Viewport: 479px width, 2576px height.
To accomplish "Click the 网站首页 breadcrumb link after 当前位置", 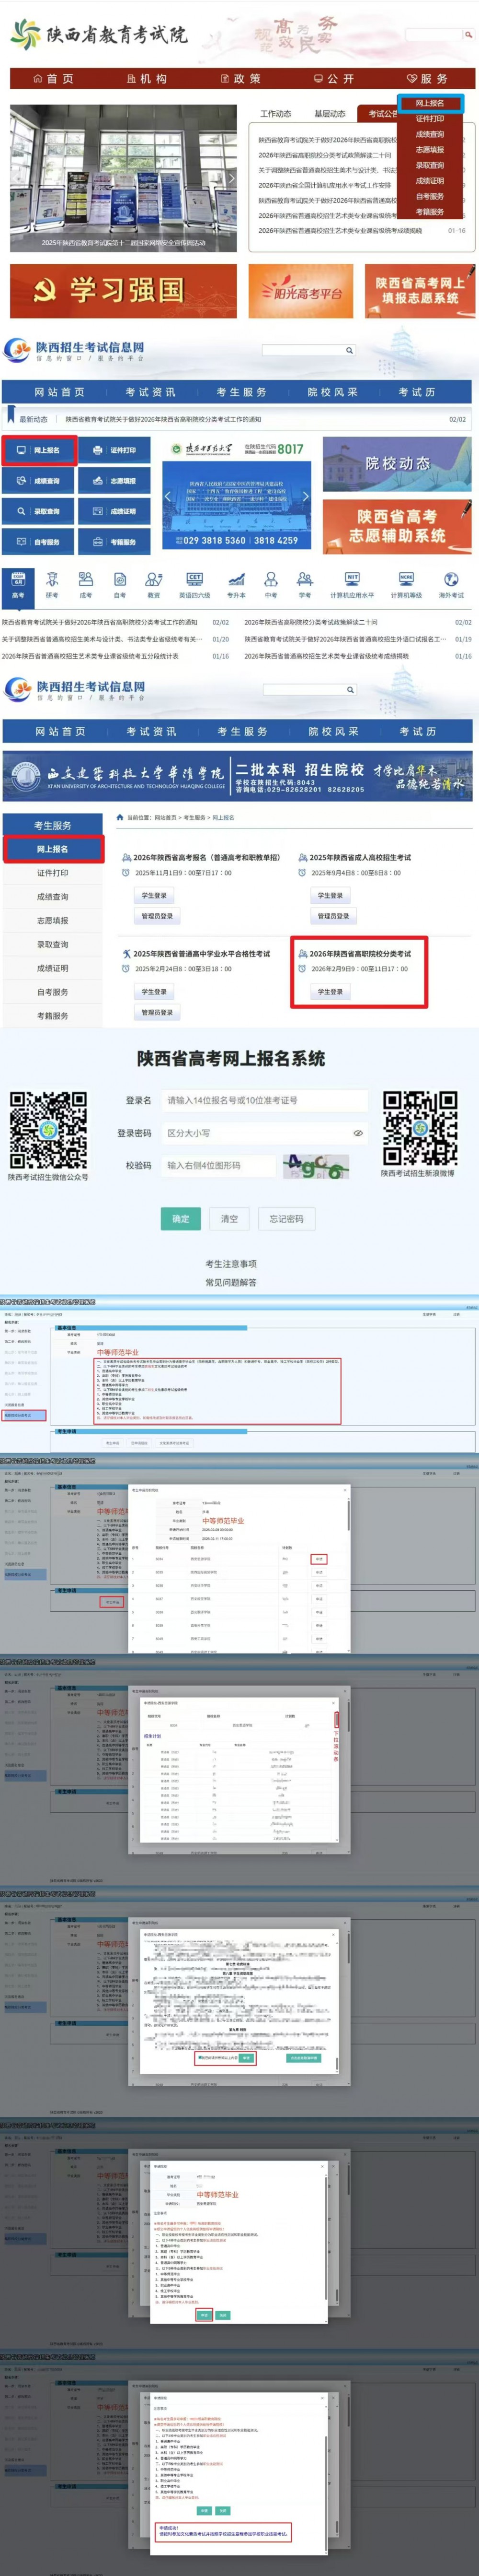I will point(166,817).
